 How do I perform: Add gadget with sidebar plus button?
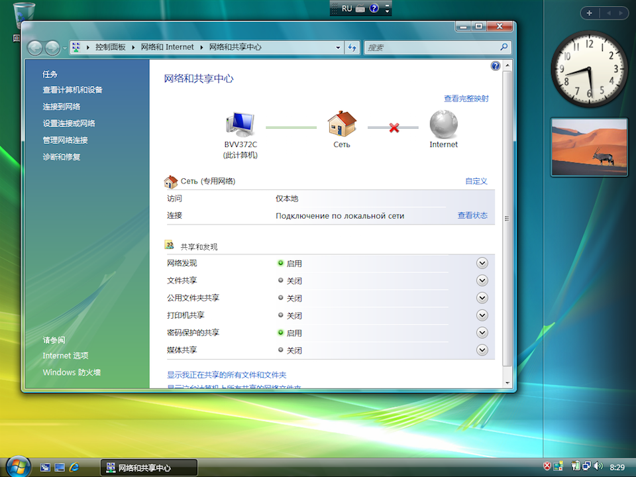click(590, 13)
